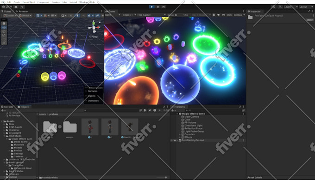Open the global search magnifier icon
Viewport: 315px width, 180px height.
280,7
